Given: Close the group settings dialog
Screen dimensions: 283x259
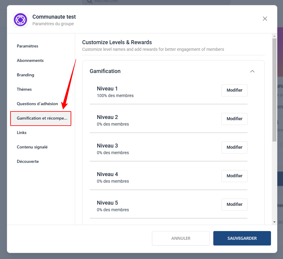Looking at the screenshot, I should pos(265,19).
